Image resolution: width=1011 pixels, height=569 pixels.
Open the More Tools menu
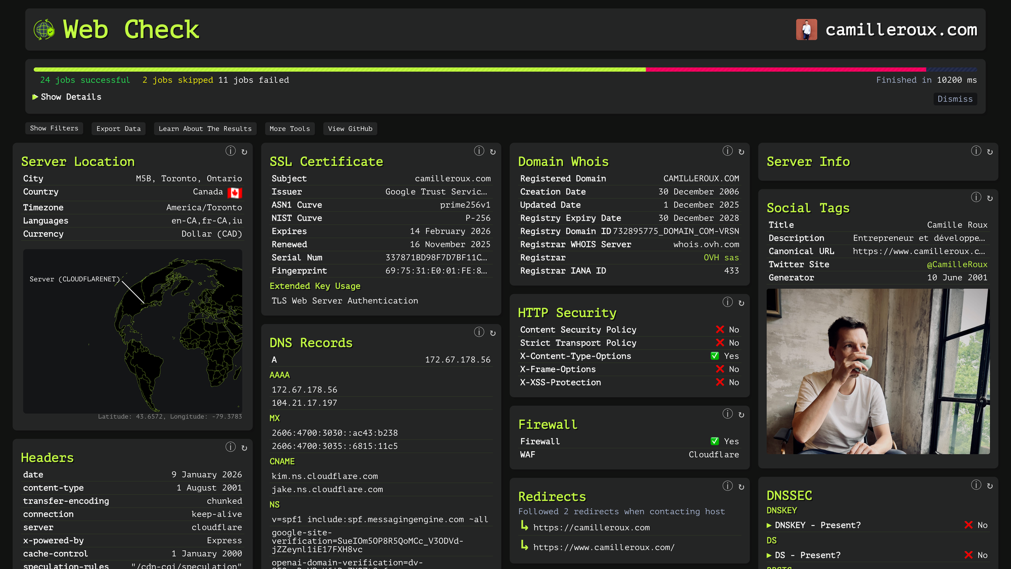(290, 129)
